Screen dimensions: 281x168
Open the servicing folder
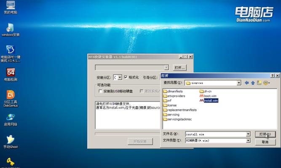(171, 115)
